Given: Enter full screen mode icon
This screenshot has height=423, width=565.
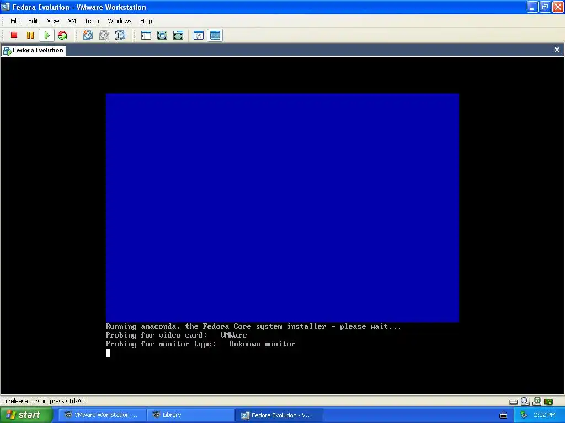Looking at the screenshot, I should [x=178, y=35].
